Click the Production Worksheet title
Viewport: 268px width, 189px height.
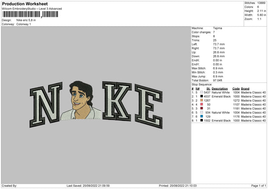point(25,4)
